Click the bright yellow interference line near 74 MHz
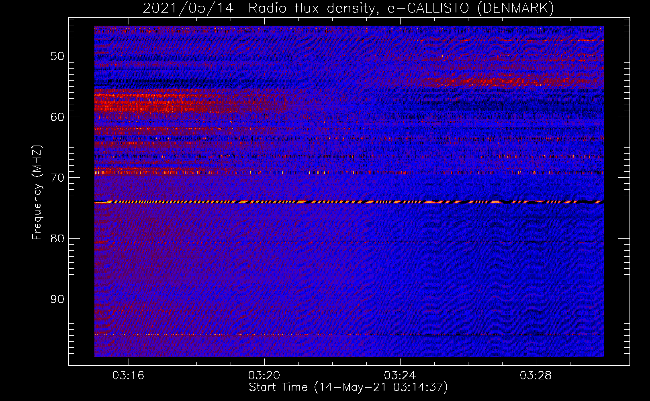650x401 pixels. coord(349,202)
